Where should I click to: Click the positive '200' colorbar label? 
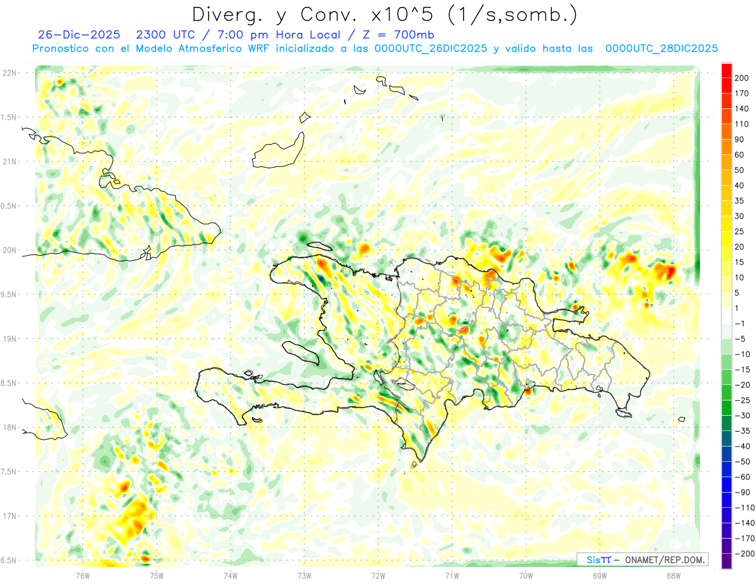point(742,78)
